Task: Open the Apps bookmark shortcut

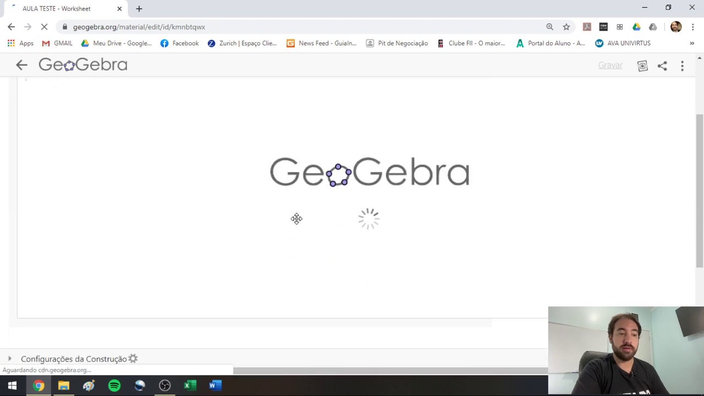Action: click(x=20, y=43)
